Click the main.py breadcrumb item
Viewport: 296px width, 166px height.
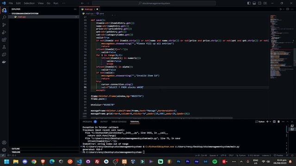point(88,13)
